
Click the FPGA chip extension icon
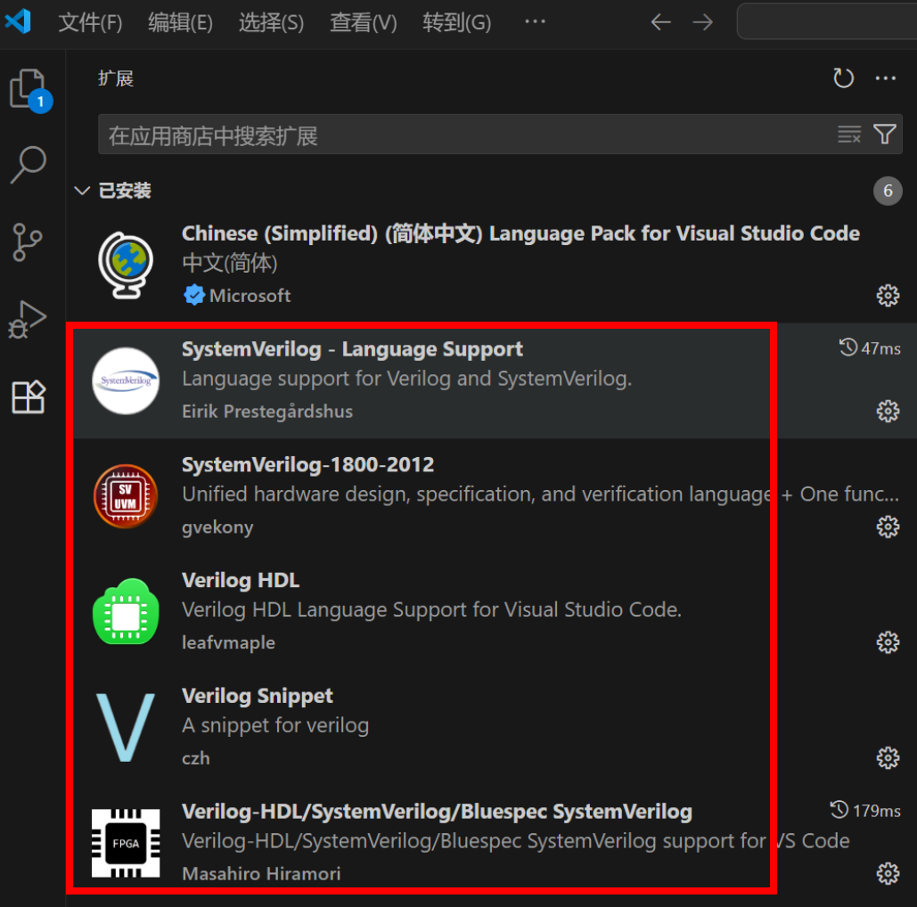click(x=126, y=843)
